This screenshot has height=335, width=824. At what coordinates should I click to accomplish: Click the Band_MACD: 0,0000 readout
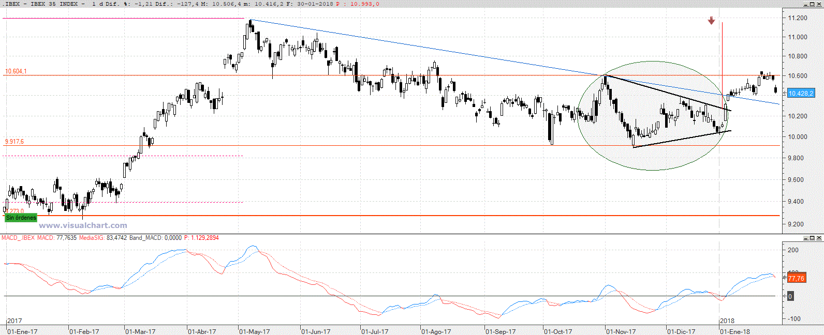click(x=155, y=238)
